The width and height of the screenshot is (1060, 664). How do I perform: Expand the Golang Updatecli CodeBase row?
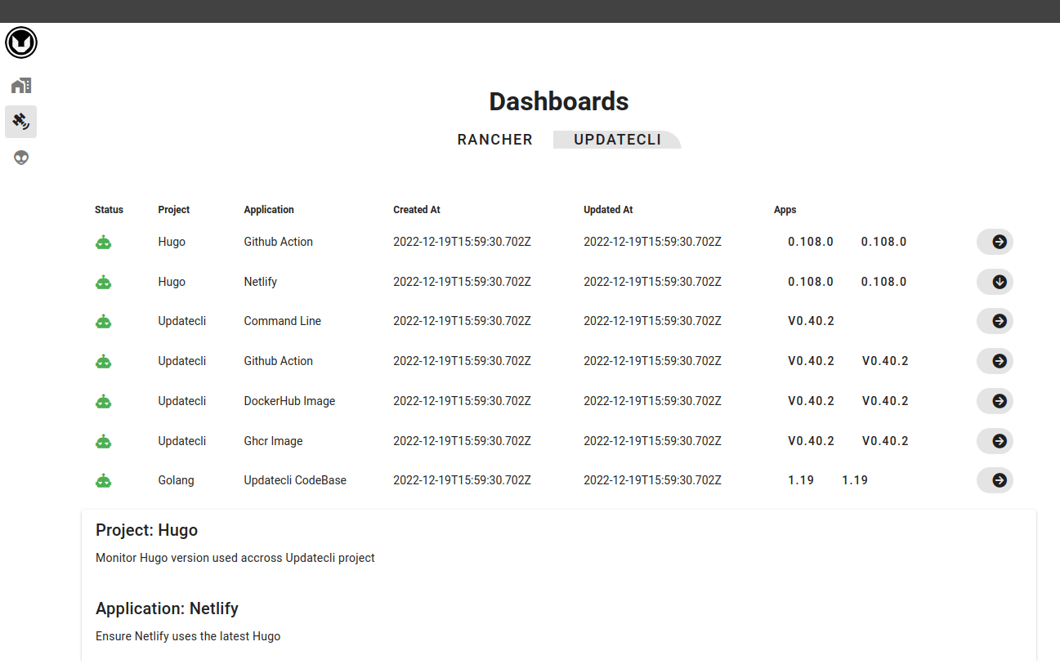(995, 480)
